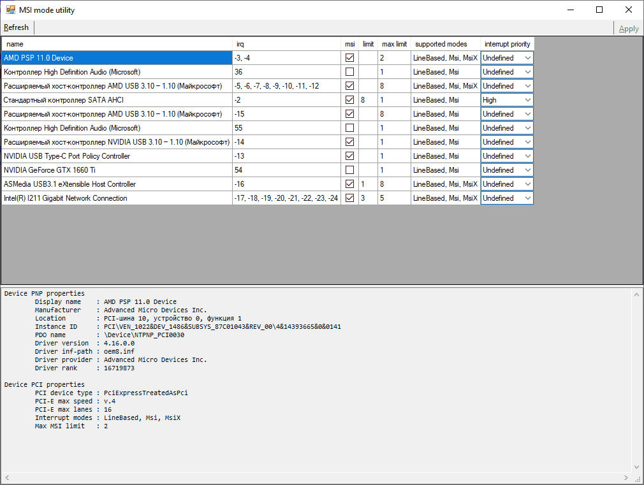Click the max limit column header
The height and width of the screenshot is (485, 644).
click(x=394, y=44)
